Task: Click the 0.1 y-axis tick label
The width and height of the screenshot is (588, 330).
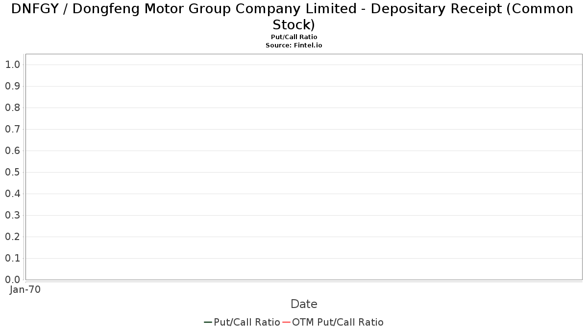Action: click(13, 258)
